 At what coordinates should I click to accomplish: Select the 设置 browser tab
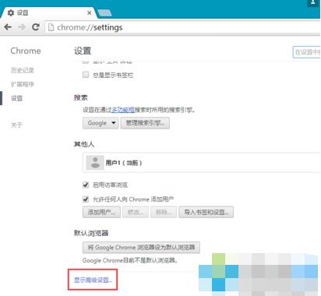pos(48,12)
